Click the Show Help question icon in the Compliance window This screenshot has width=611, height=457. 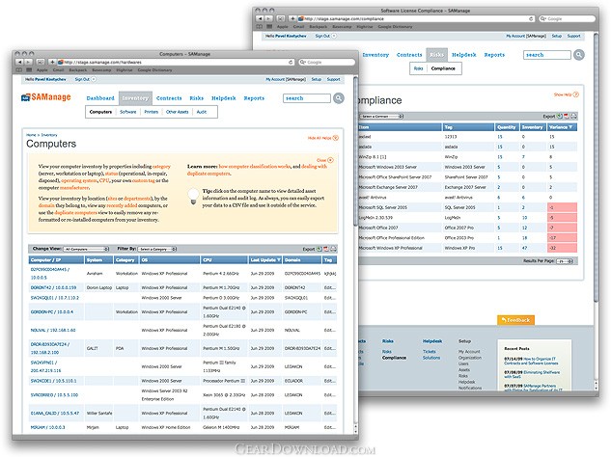coord(576,94)
